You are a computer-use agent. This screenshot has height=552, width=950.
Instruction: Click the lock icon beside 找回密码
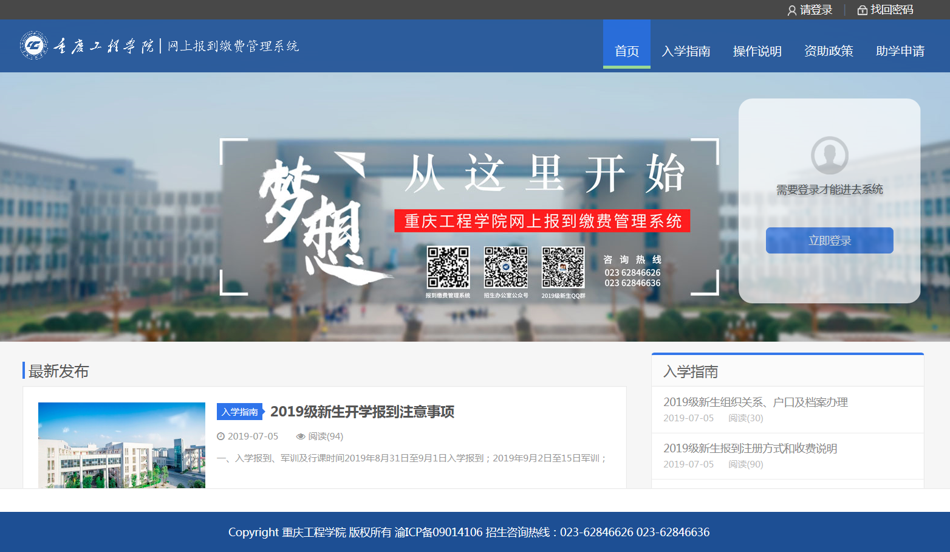tap(862, 10)
